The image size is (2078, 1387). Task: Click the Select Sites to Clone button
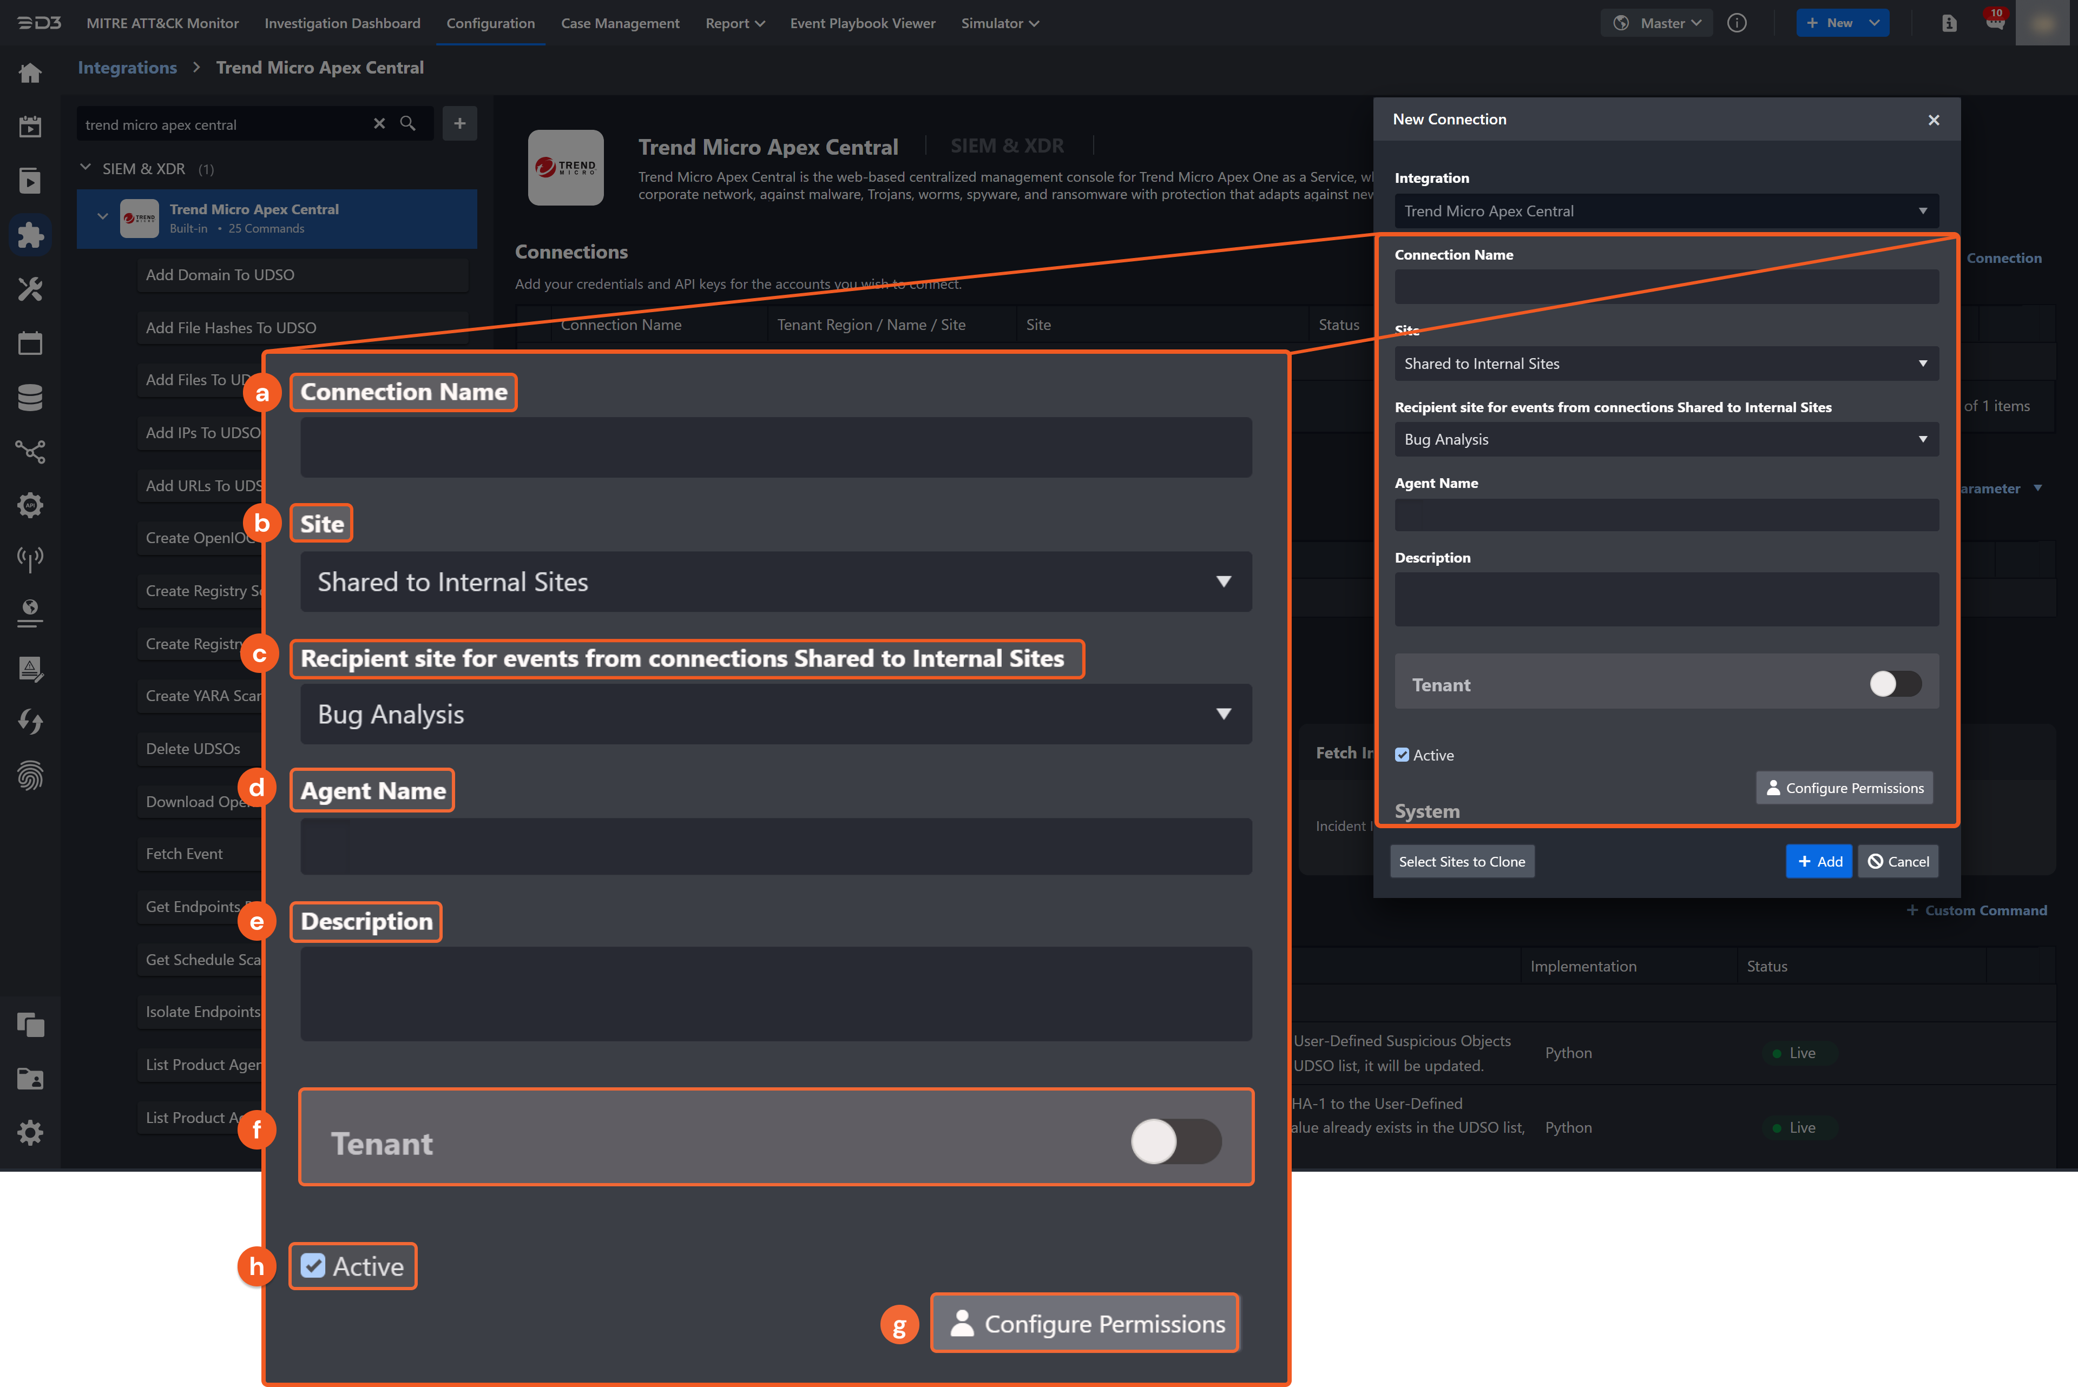[x=1462, y=862]
